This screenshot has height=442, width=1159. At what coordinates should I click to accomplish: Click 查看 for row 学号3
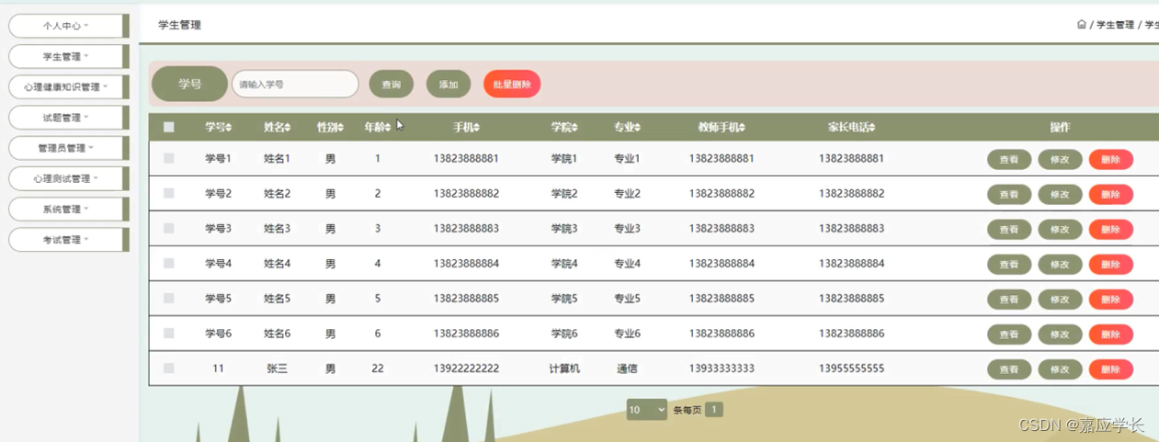pos(1009,230)
